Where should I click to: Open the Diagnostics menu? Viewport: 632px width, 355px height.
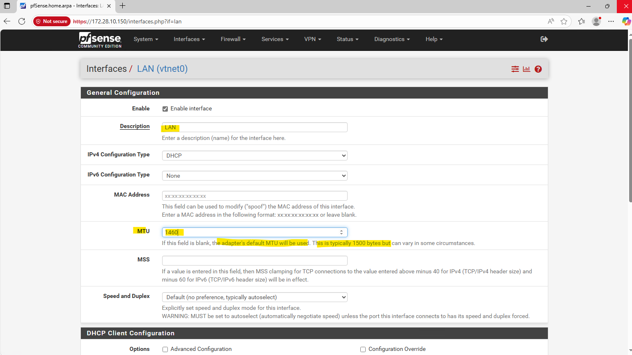click(392, 39)
